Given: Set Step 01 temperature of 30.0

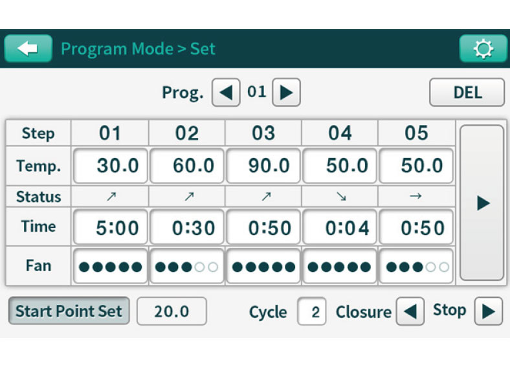Looking at the screenshot, I should (x=110, y=166).
